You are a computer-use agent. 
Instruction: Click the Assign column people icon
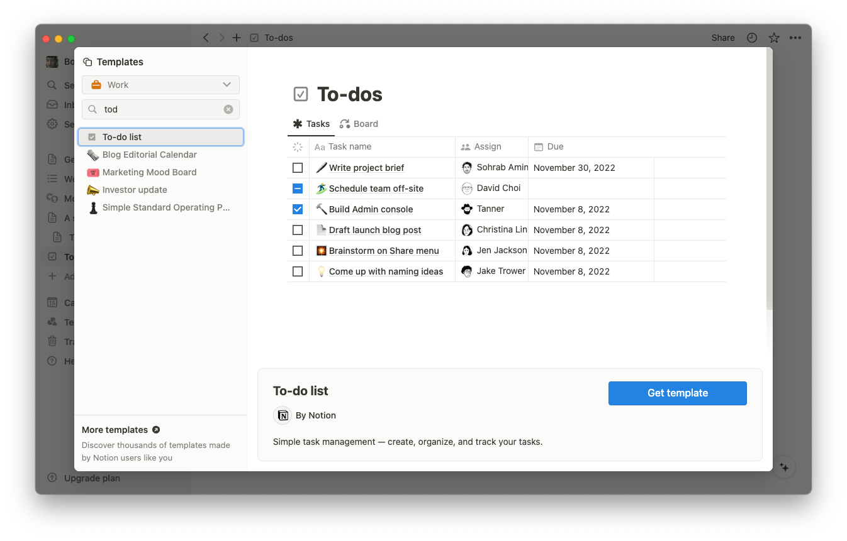466,146
